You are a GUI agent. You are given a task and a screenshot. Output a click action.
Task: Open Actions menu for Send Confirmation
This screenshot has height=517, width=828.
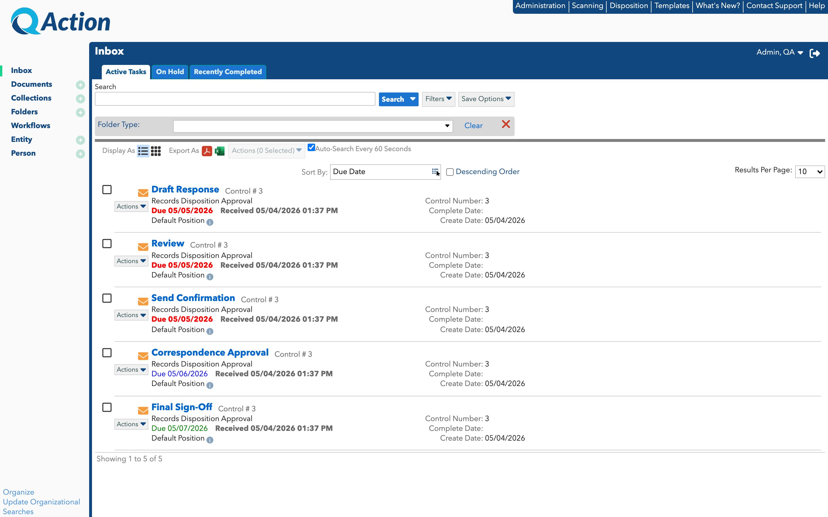point(131,315)
